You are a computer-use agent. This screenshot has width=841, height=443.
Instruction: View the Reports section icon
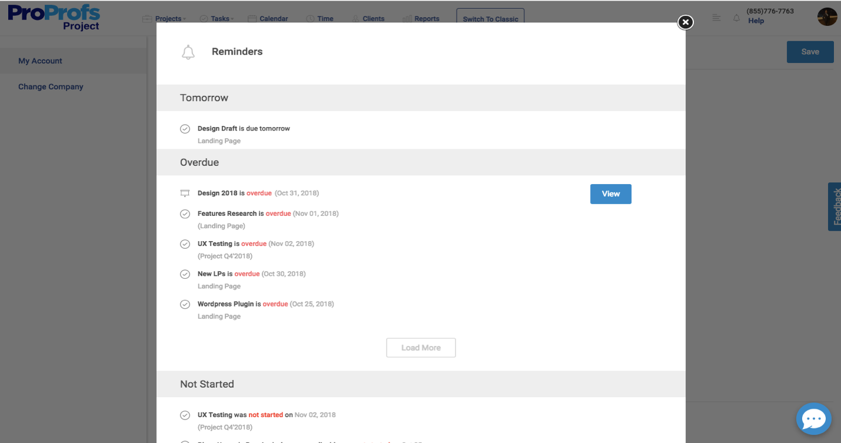click(x=405, y=18)
